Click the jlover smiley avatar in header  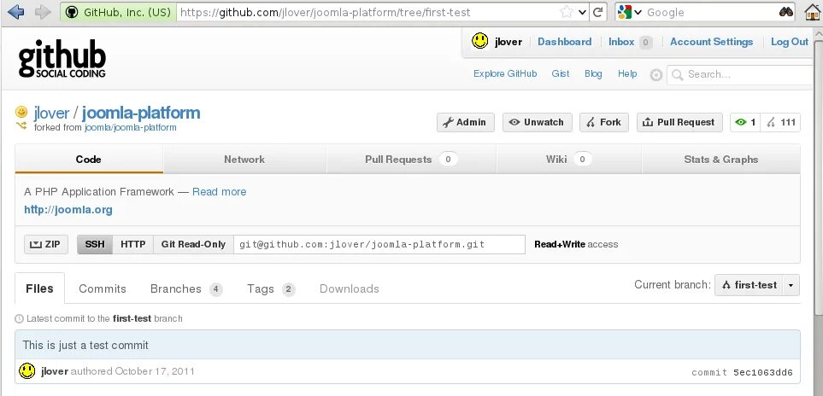point(479,41)
